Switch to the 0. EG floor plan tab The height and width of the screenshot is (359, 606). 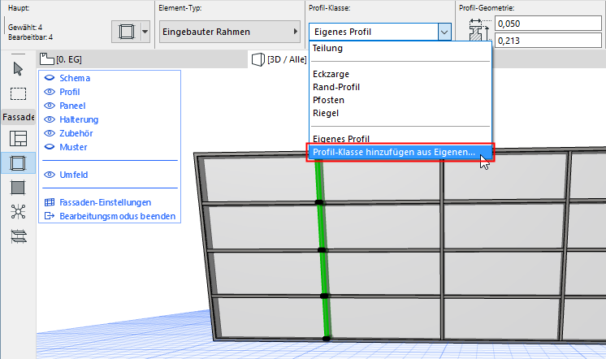pos(144,59)
